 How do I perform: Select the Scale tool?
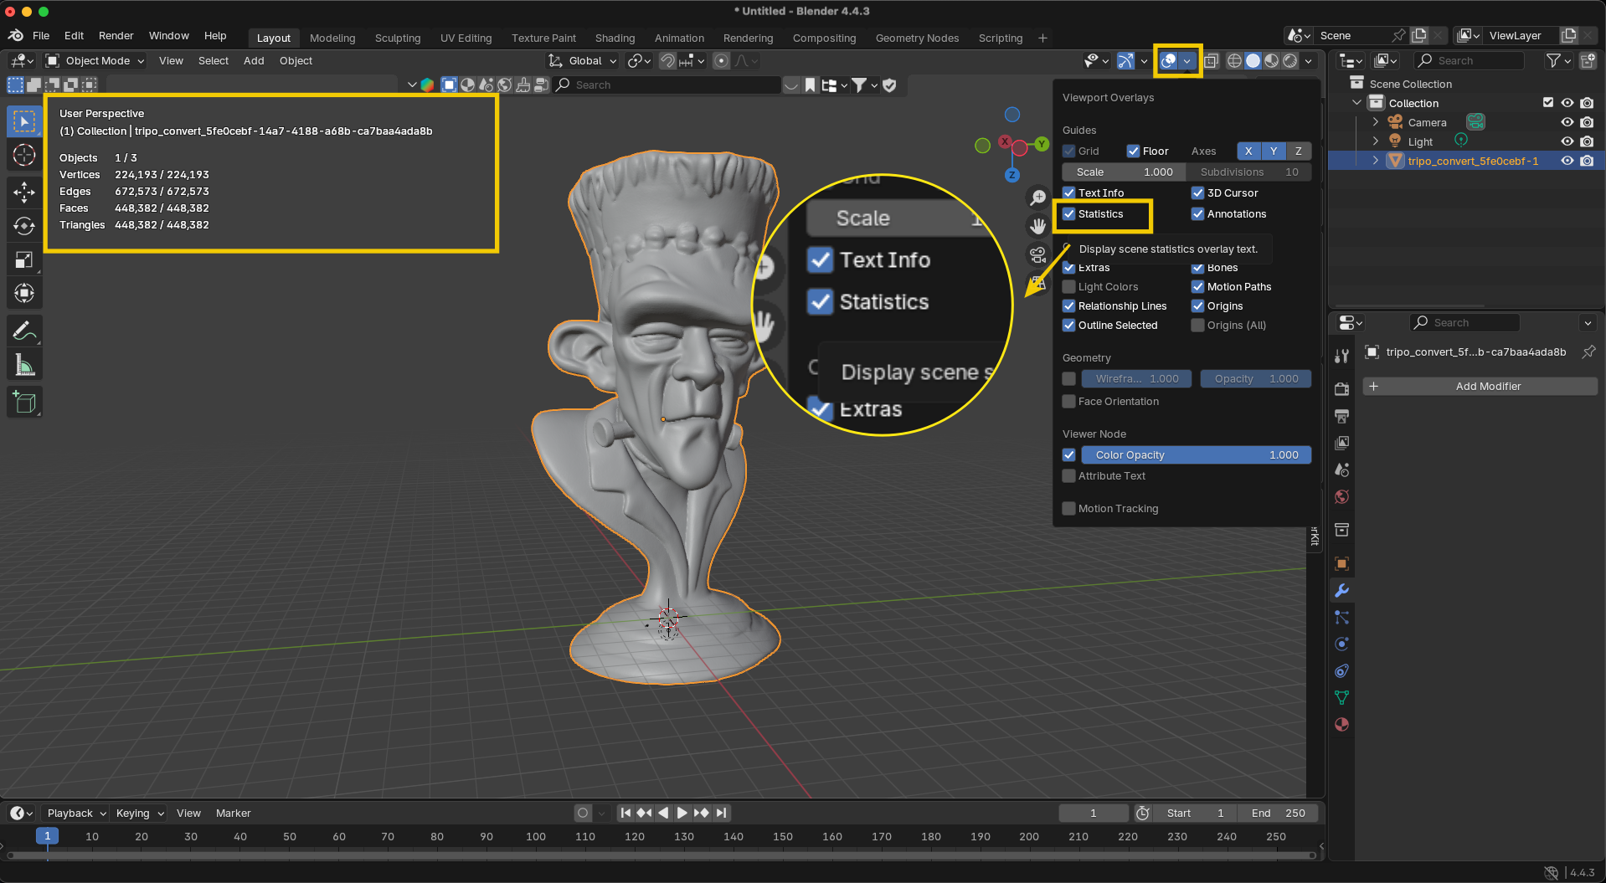(24, 259)
